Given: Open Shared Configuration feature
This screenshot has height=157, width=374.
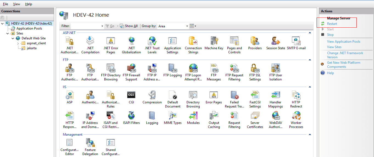Looking at the screenshot, I should click(x=111, y=147).
